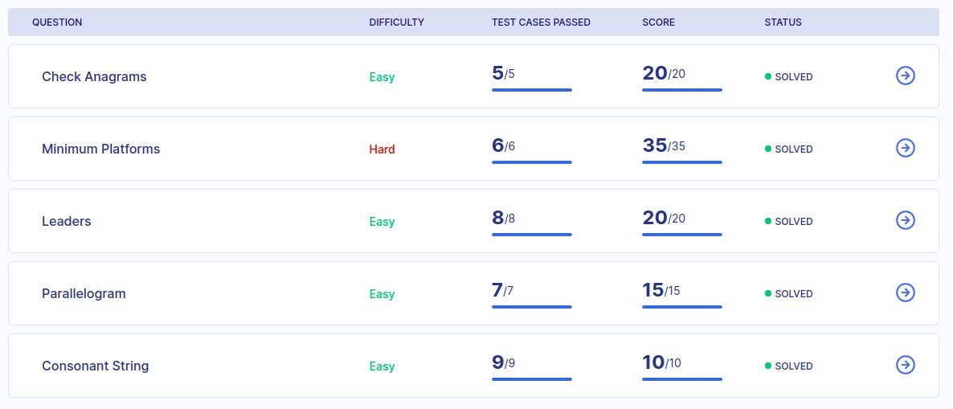
Task: Click the DIFFICULTY column header
Action: coord(396,22)
